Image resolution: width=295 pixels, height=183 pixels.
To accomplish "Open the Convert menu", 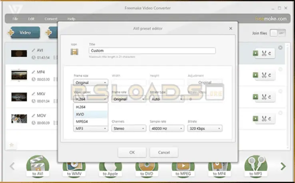I will click(51, 19).
